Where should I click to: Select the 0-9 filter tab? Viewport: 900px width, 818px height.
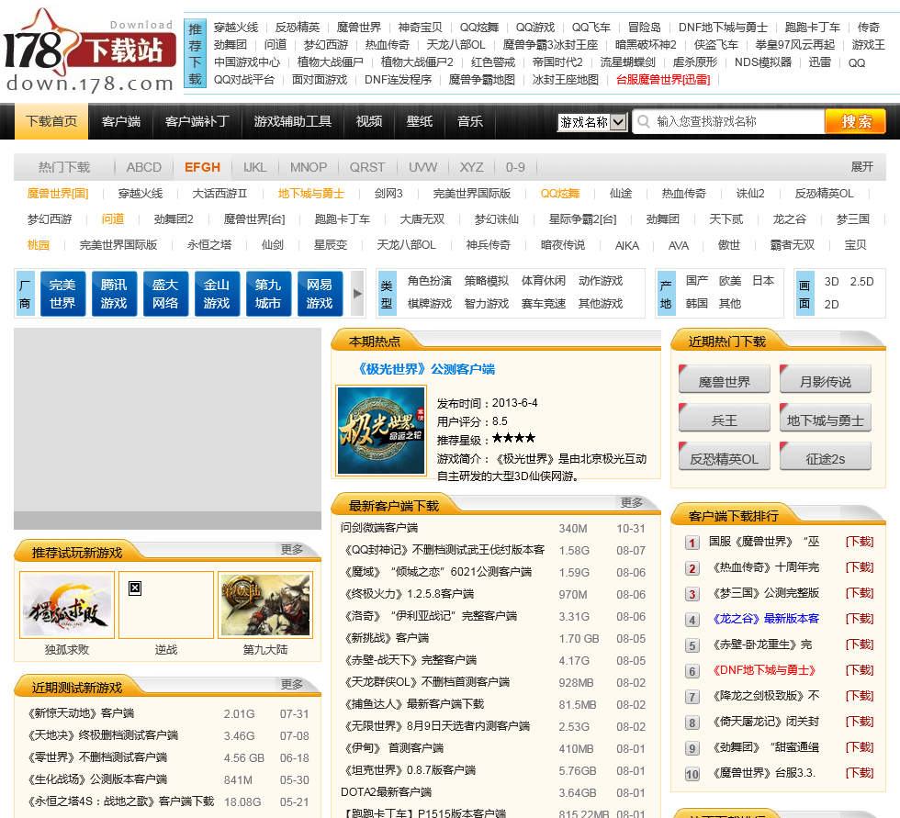click(515, 167)
